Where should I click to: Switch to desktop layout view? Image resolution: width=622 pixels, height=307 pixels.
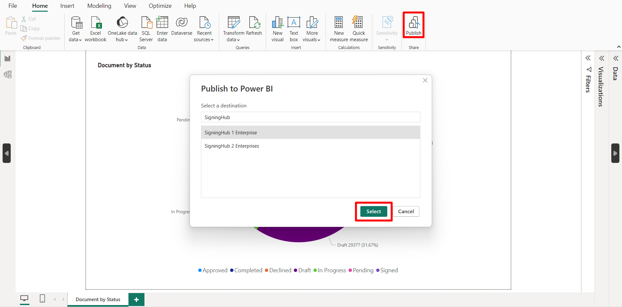coord(24,298)
